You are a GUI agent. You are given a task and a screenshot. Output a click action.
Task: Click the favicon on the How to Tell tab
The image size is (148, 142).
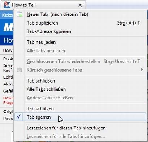tap(7, 5)
